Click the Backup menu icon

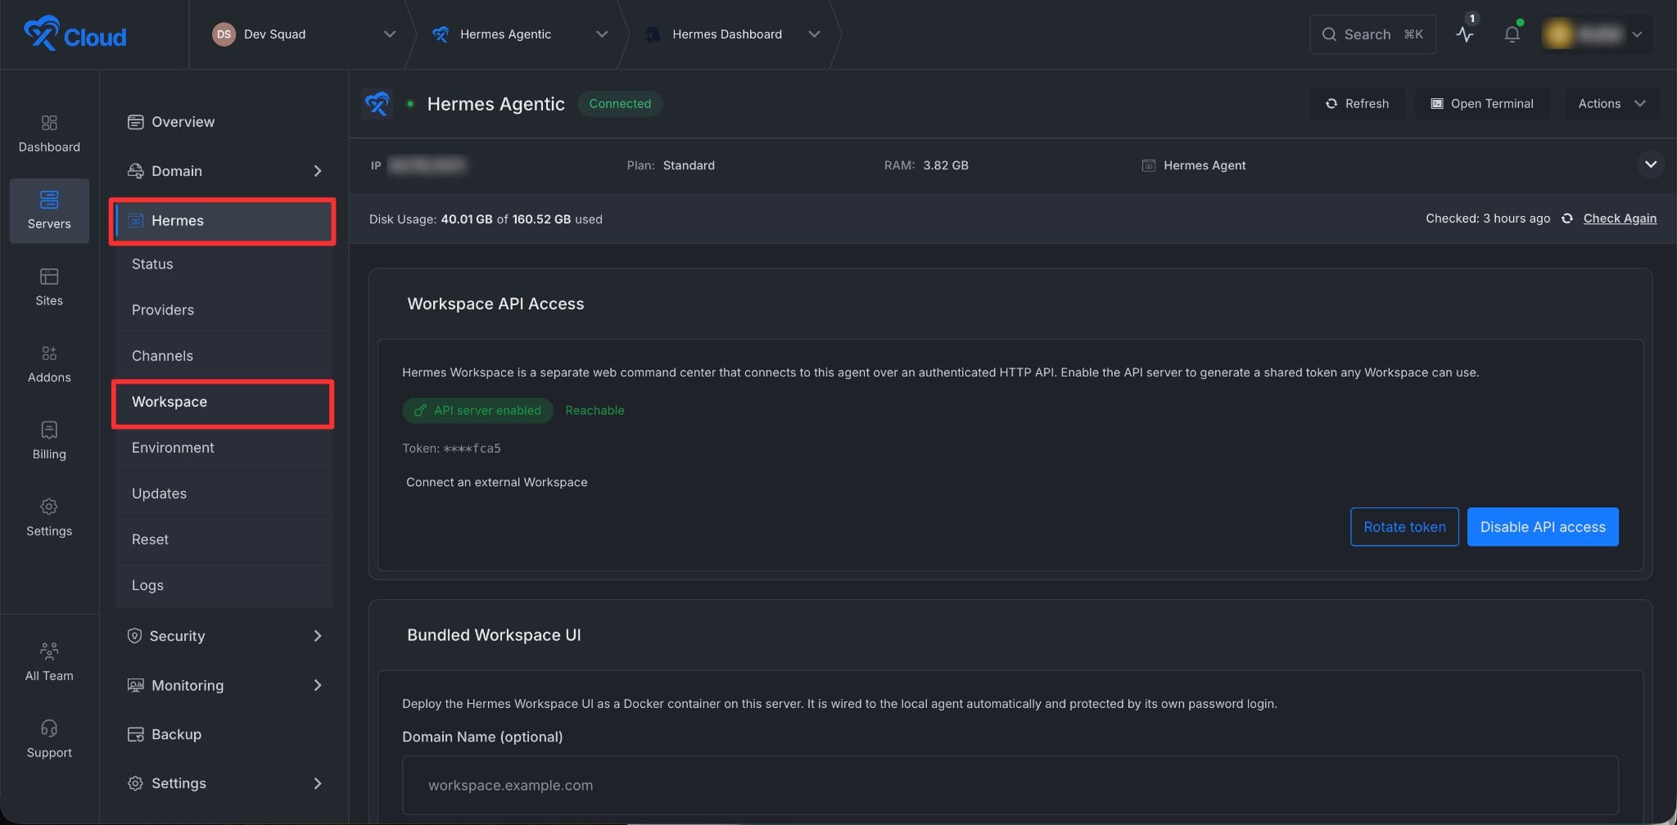pos(135,734)
